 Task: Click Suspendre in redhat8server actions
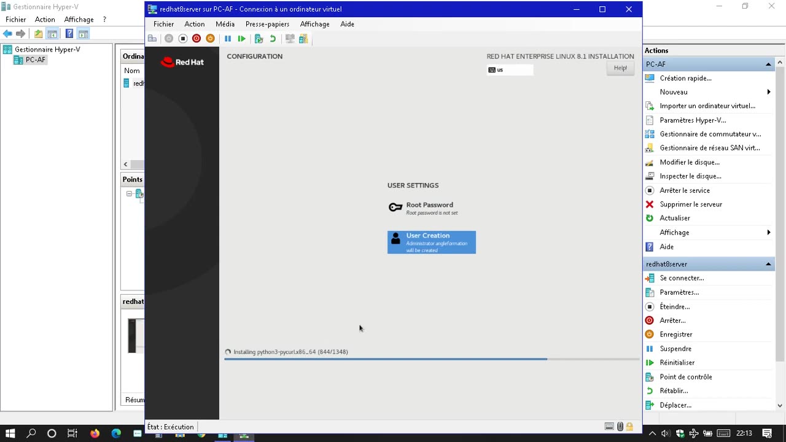click(x=675, y=349)
